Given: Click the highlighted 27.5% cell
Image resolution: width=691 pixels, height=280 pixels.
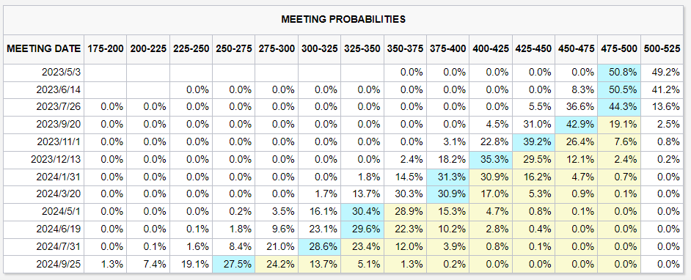Looking at the screenshot, I should [233, 264].
